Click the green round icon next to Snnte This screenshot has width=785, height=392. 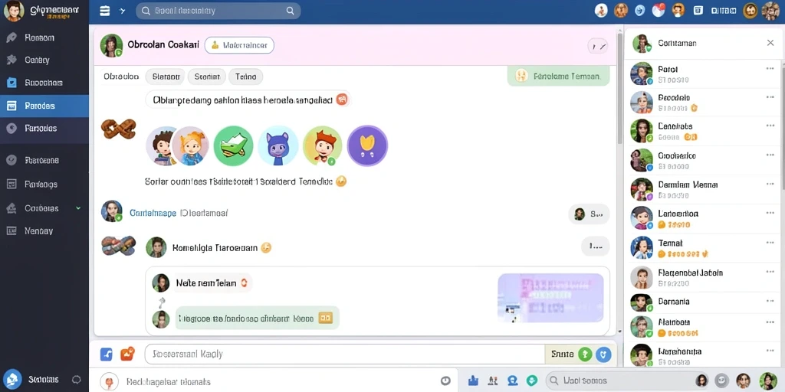[x=585, y=354]
